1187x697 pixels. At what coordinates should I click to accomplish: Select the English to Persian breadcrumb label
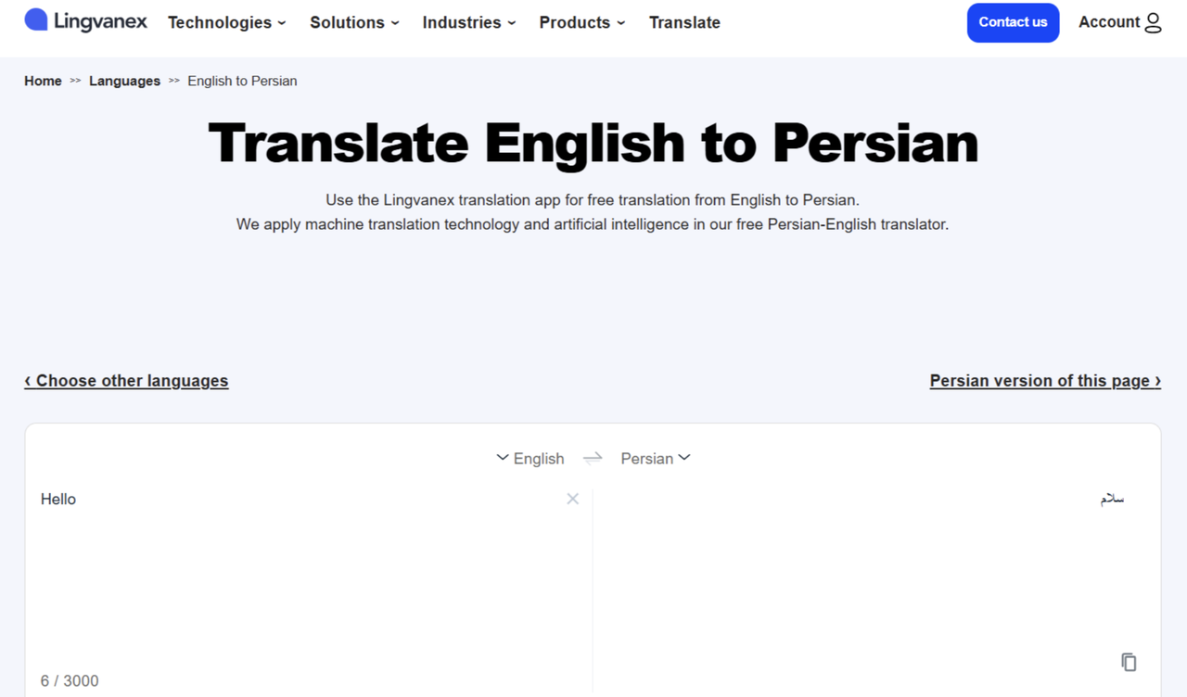tap(242, 81)
